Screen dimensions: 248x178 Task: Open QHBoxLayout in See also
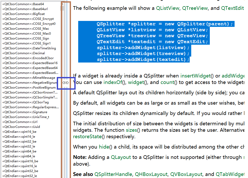(x=151, y=174)
